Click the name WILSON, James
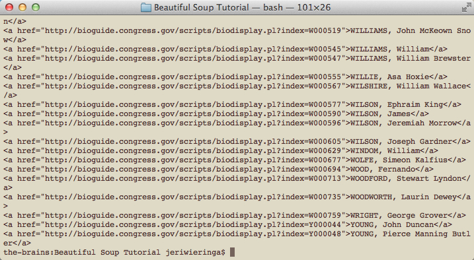This screenshot has width=474, height=260. 380,114
